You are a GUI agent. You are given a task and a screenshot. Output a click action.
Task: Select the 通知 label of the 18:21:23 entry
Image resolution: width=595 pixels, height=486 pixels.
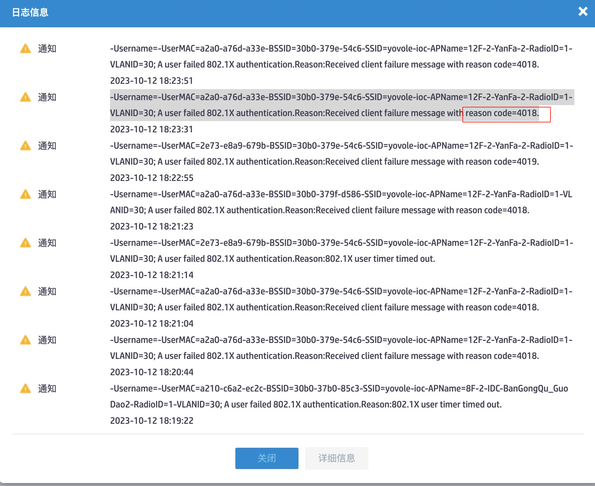(x=47, y=194)
